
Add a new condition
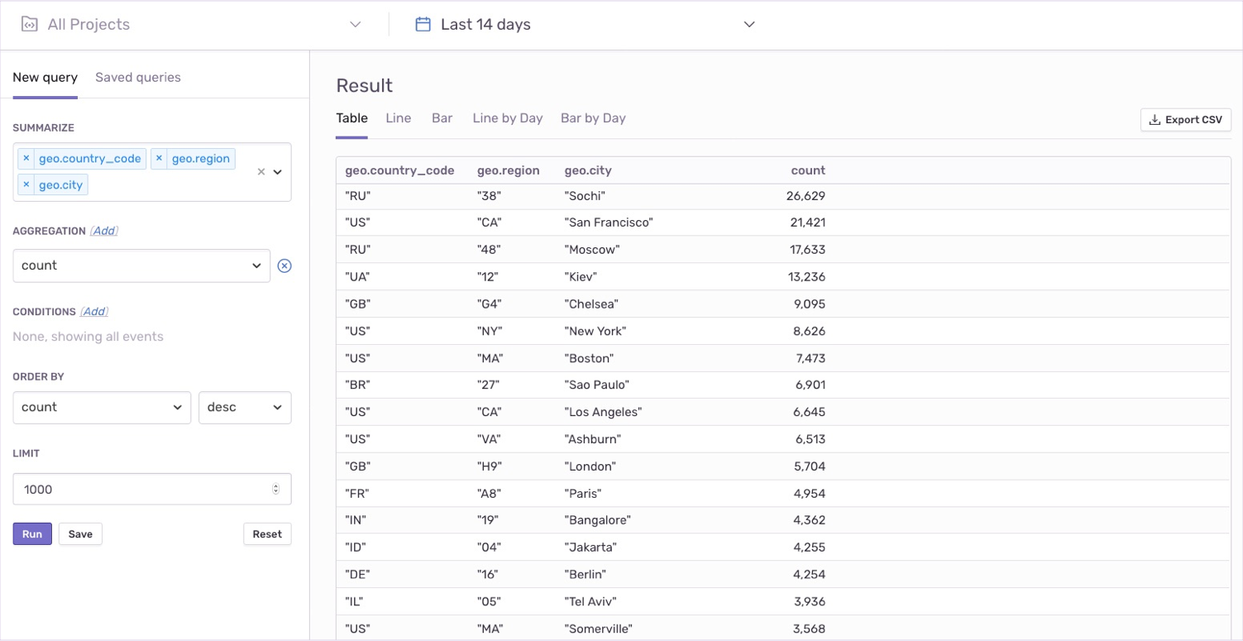point(94,312)
